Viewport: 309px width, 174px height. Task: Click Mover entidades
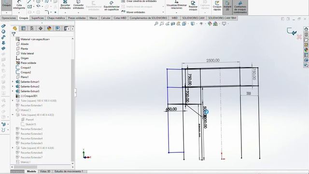133,12
